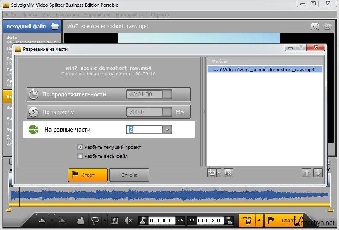The width and height of the screenshot is (339, 230).
Task: Expand the equal parts count dropdown
Action: [167, 130]
